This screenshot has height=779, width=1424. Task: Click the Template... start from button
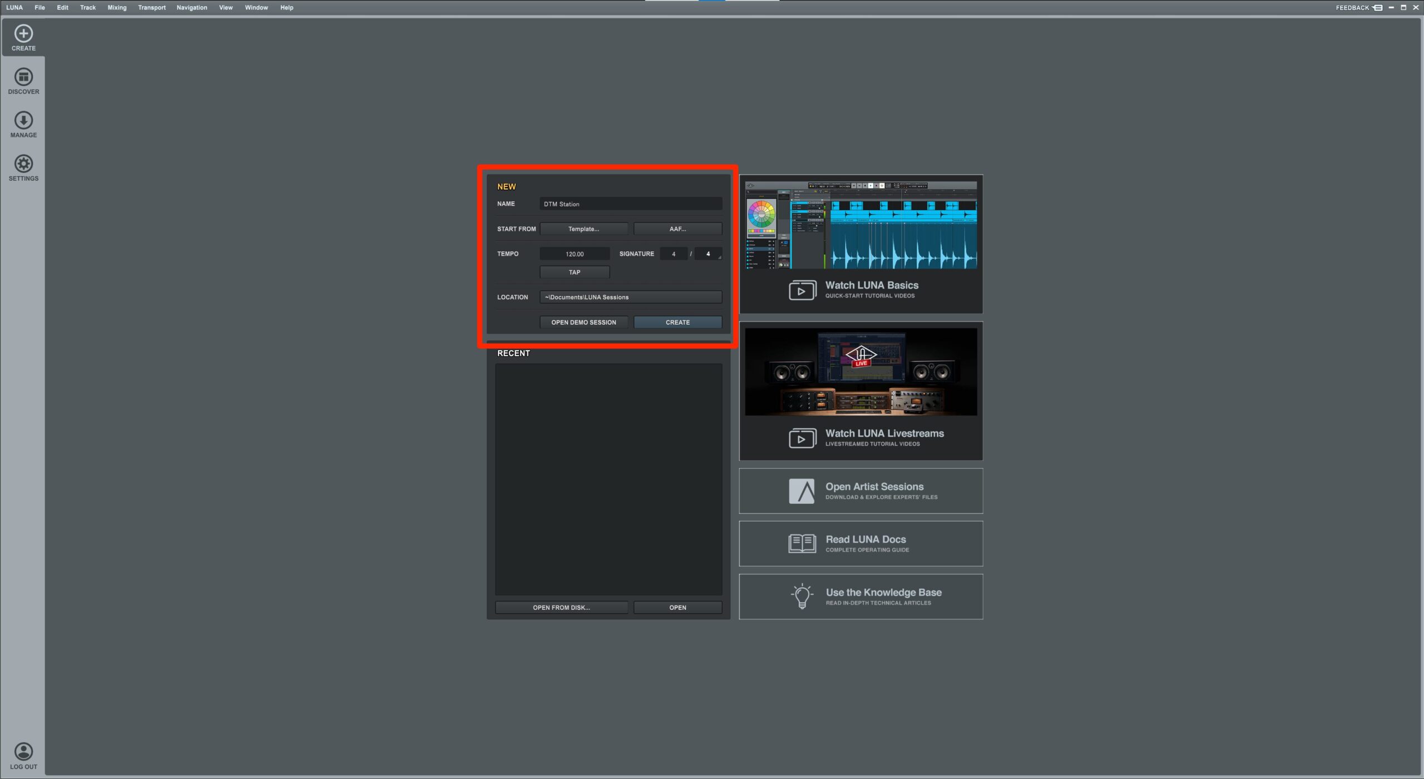[x=584, y=229]
